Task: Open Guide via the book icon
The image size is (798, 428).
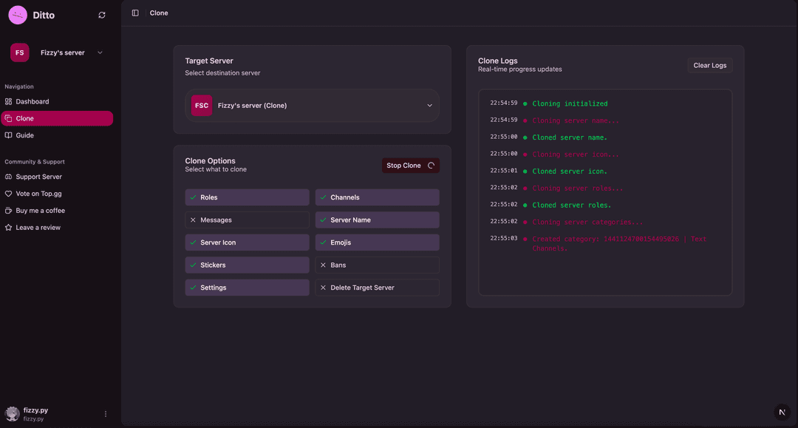Action: pos(8,135)
